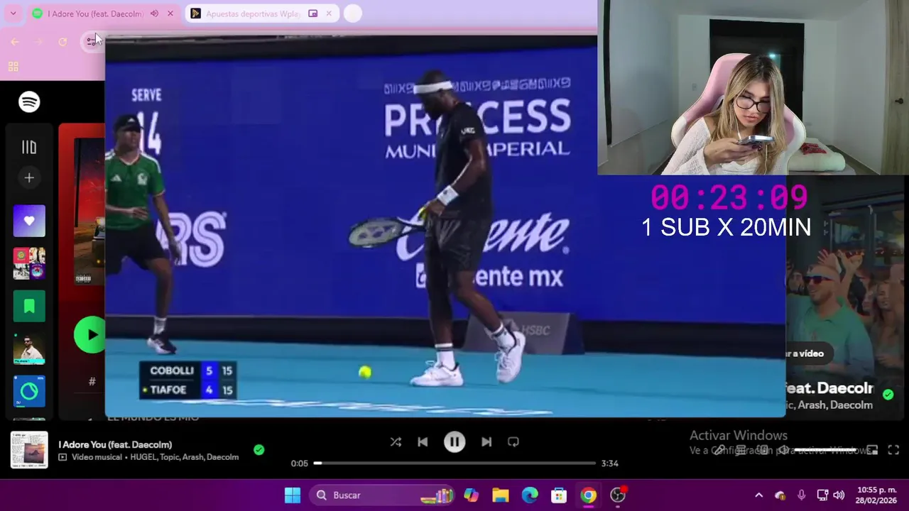Show hidden system tray icons
Screen dimensions: 909x511
(x=758, y=495)
